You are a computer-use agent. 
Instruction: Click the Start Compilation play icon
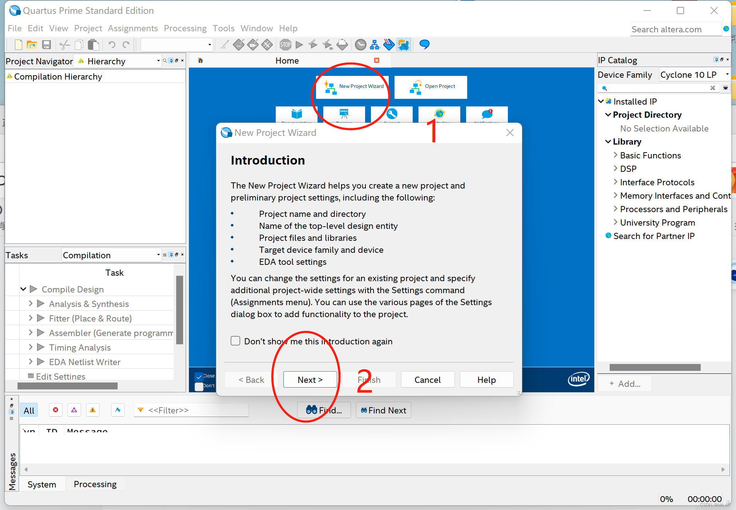[299, 45]
